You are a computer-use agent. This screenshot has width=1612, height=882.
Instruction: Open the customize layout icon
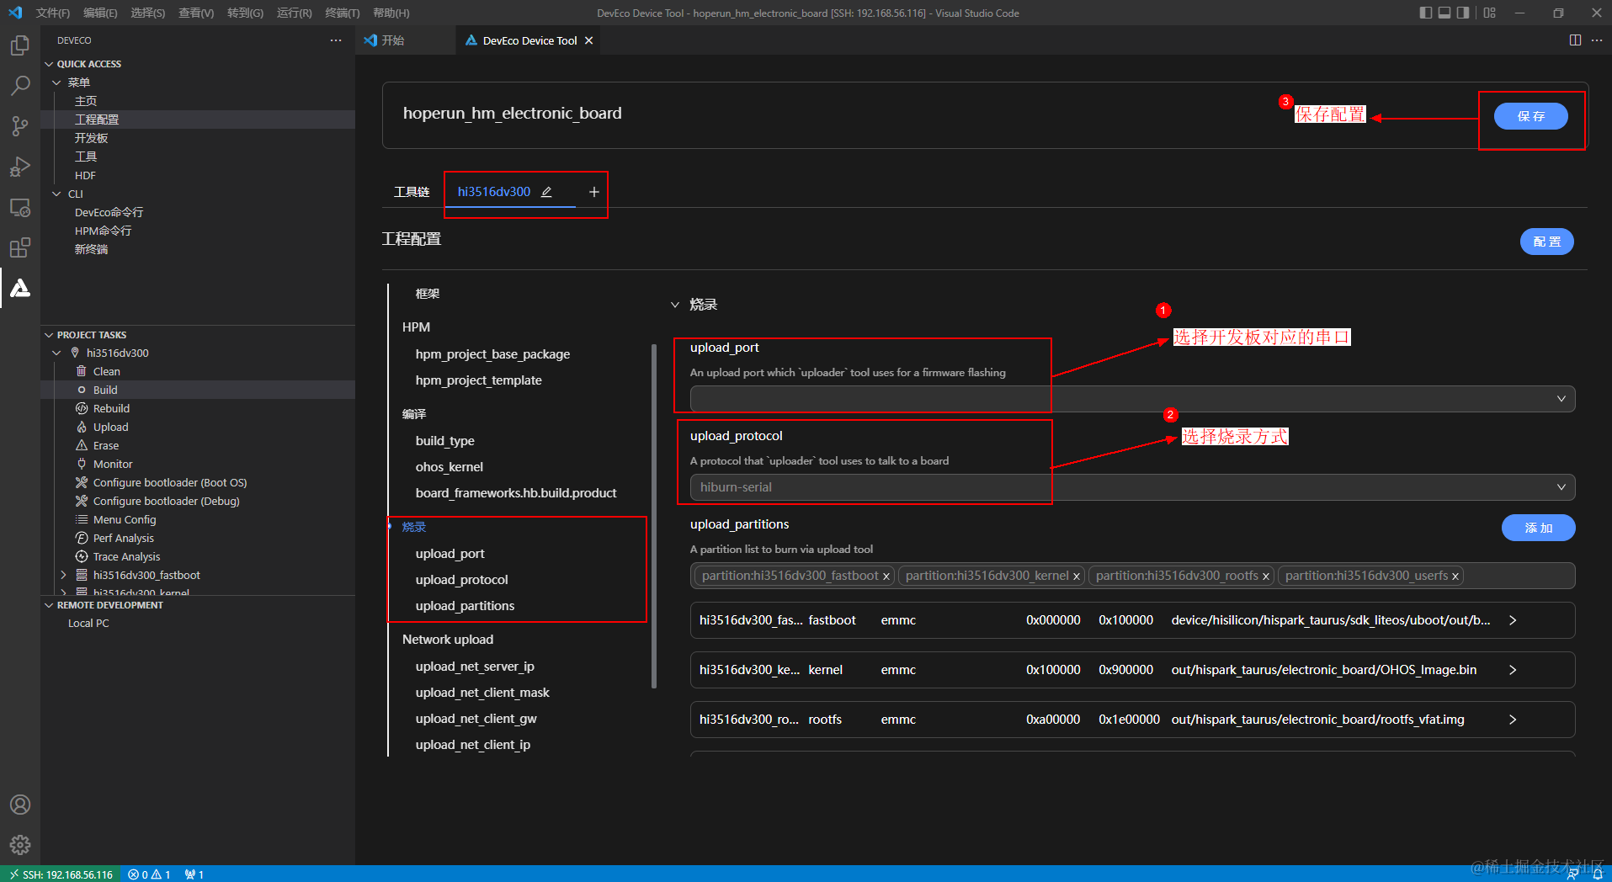tap(1490, 13)
